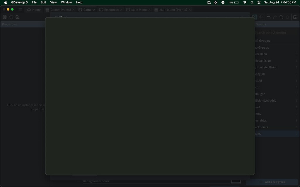Click the Save project icon
This screenshot has width=300, height=187.
[x=17, y=17]
